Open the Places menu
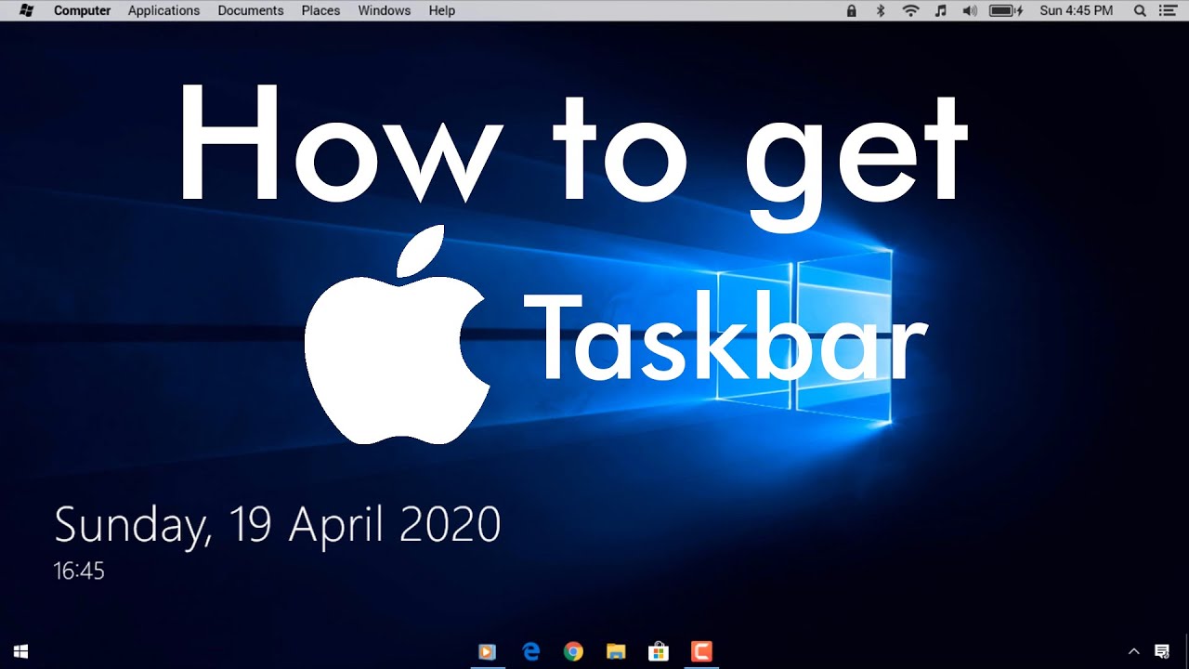Viewport: 1189px width, 669px height. point(320,11)
